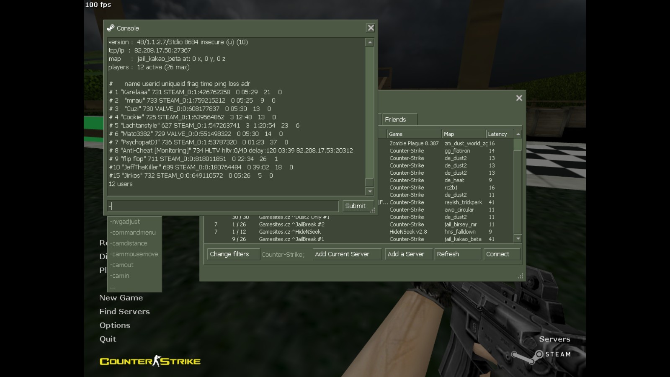Sort servers by Game column

414,134
